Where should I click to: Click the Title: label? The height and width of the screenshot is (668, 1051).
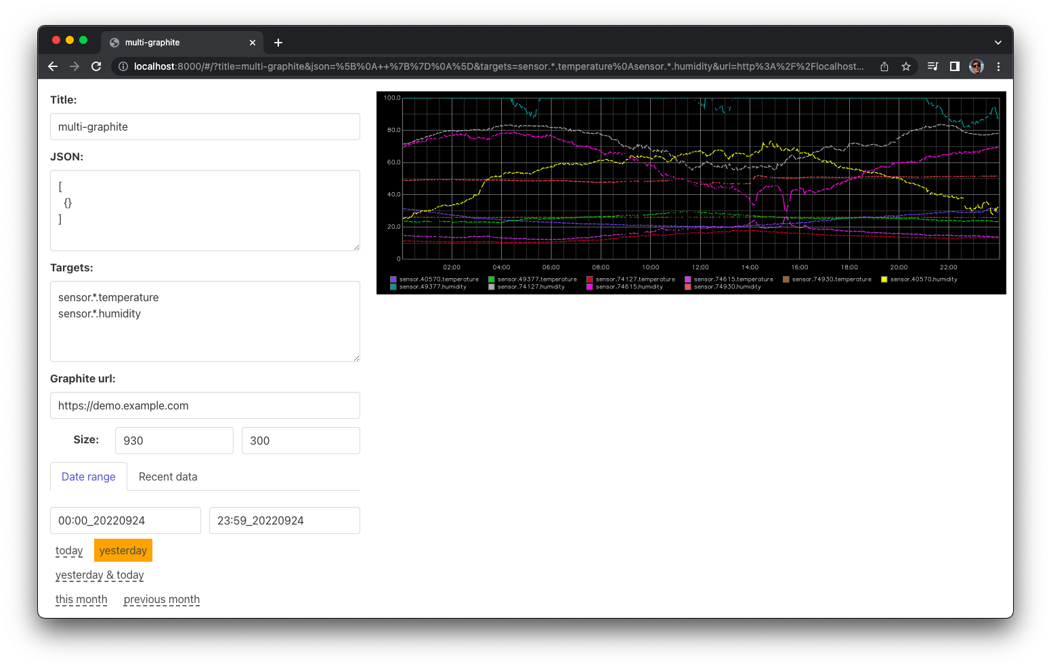(x=64, y=99)
